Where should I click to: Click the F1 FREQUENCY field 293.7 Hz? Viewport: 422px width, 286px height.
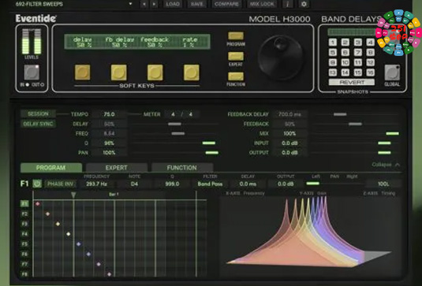(x=96, y=184)
